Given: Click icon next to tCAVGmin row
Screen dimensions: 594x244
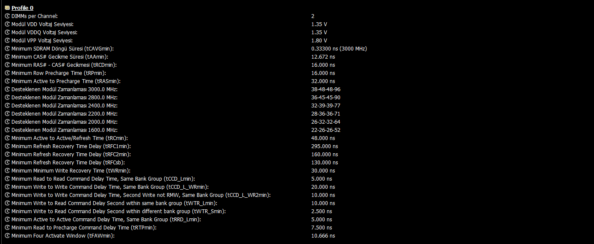Looking at the screenshot, I should pyautogui.click(x=7, y=48).
